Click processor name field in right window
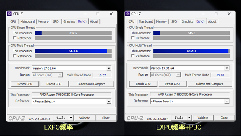 190,94
